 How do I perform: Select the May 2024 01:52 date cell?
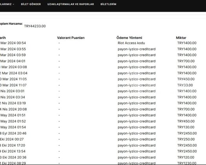13,121
